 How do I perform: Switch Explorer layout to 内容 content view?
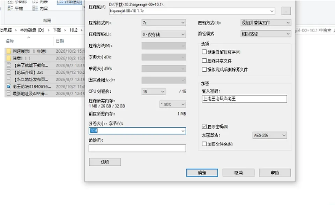pyautogui.click(x=40, y=8)
